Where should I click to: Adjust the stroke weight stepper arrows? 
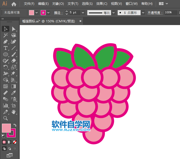click(67, 13)
